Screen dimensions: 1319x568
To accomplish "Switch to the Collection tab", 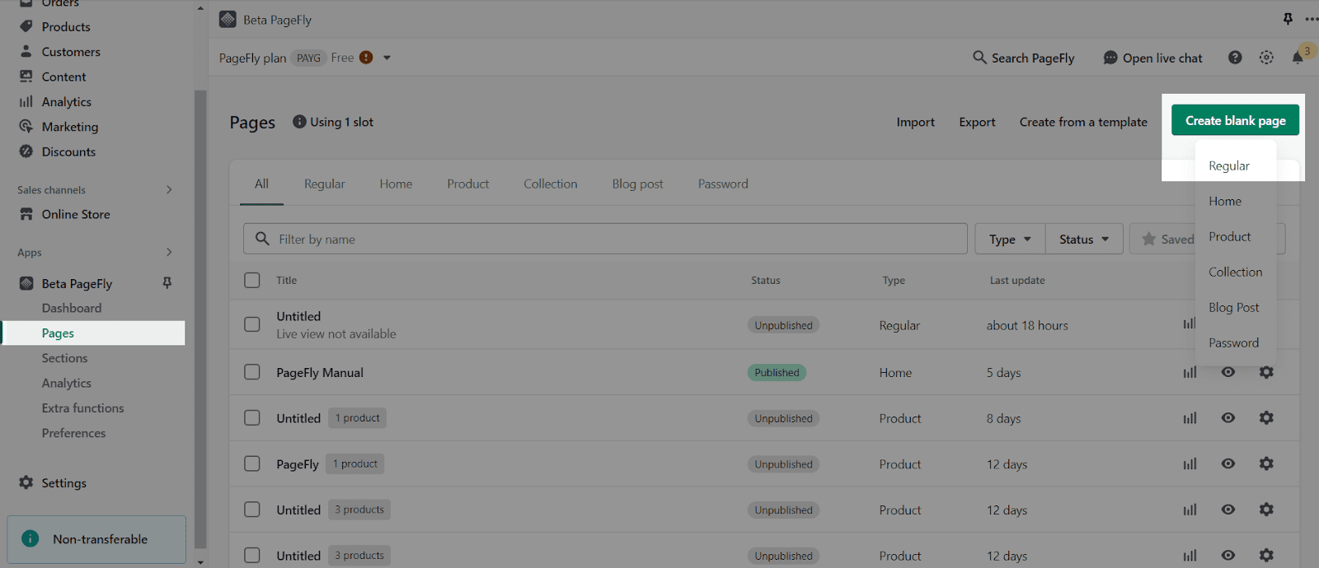I will tap(550, 184).
